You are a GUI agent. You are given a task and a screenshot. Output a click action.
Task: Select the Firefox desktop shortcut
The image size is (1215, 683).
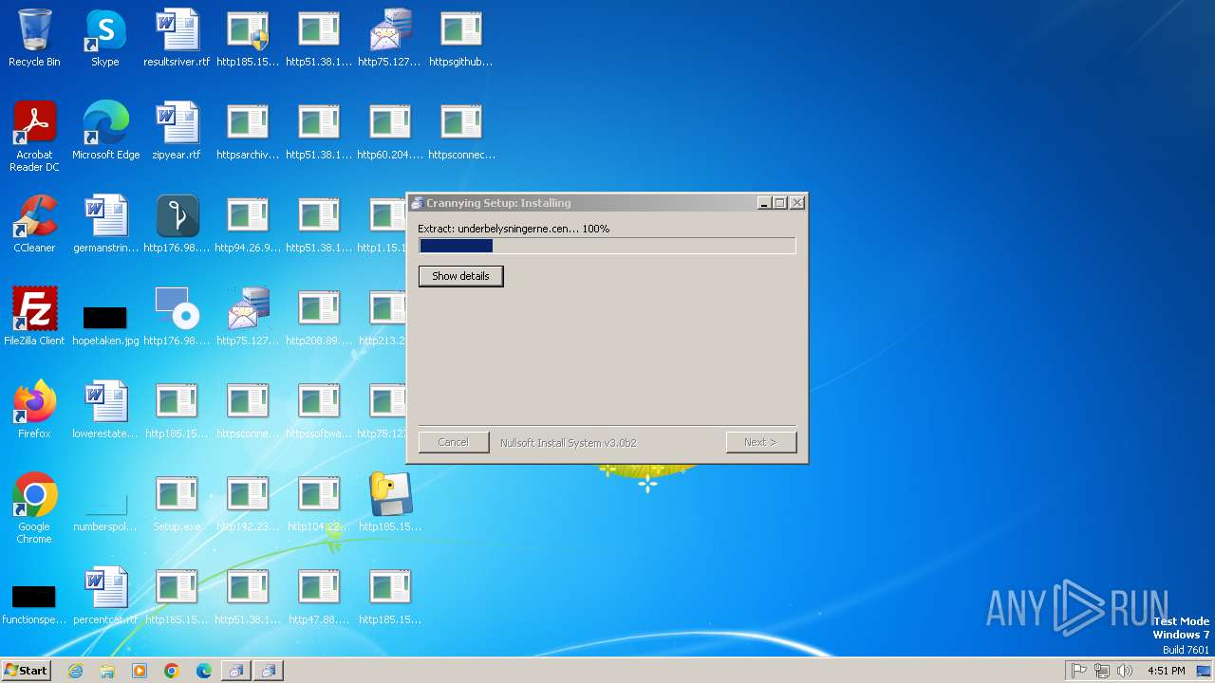(x=34, y=411)
